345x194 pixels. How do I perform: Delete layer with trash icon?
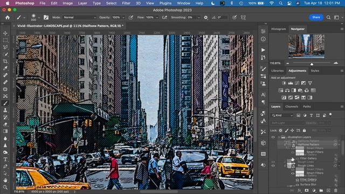coord(335,190)
